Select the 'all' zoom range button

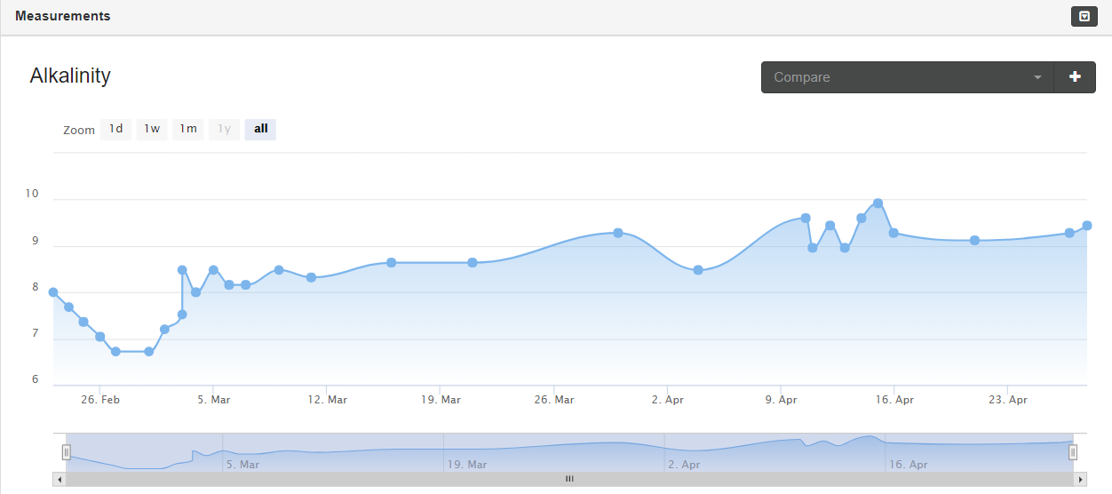point(260,129)
